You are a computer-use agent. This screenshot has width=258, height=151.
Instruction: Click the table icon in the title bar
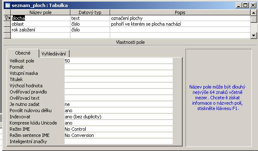[x=8, y=5]
